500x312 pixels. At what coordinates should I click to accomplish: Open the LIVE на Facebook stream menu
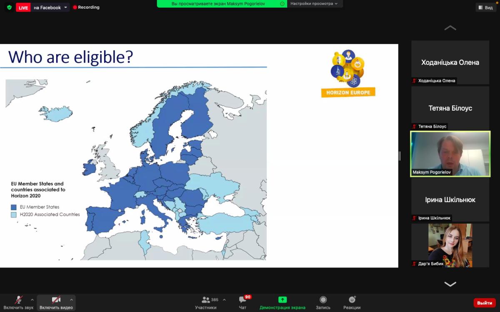coord(65,7)
